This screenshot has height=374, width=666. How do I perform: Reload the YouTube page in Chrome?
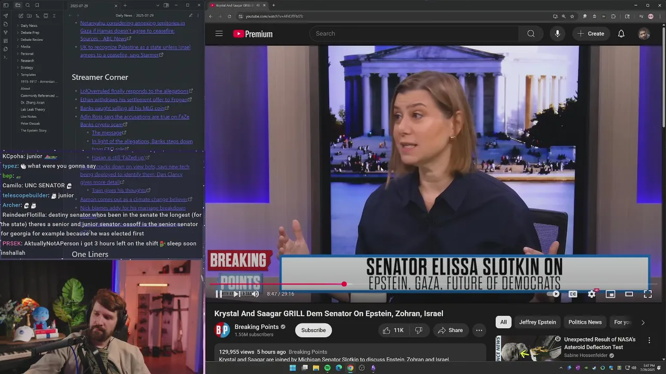point(229,16)
